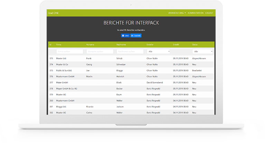Select row id 373

51,59
